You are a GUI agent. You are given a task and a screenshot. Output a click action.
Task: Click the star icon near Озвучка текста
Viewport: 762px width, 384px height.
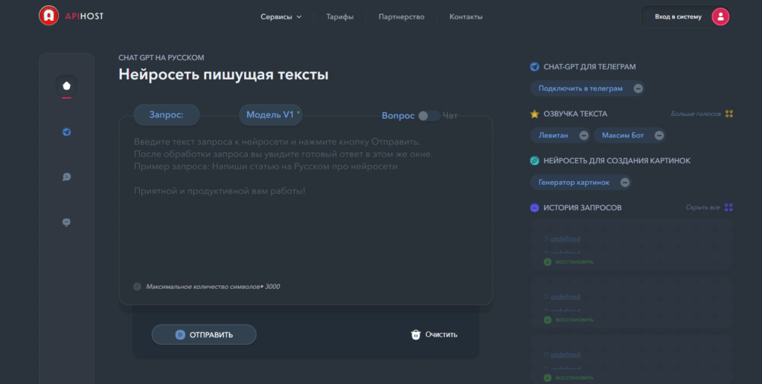click(x=534, y=114)
